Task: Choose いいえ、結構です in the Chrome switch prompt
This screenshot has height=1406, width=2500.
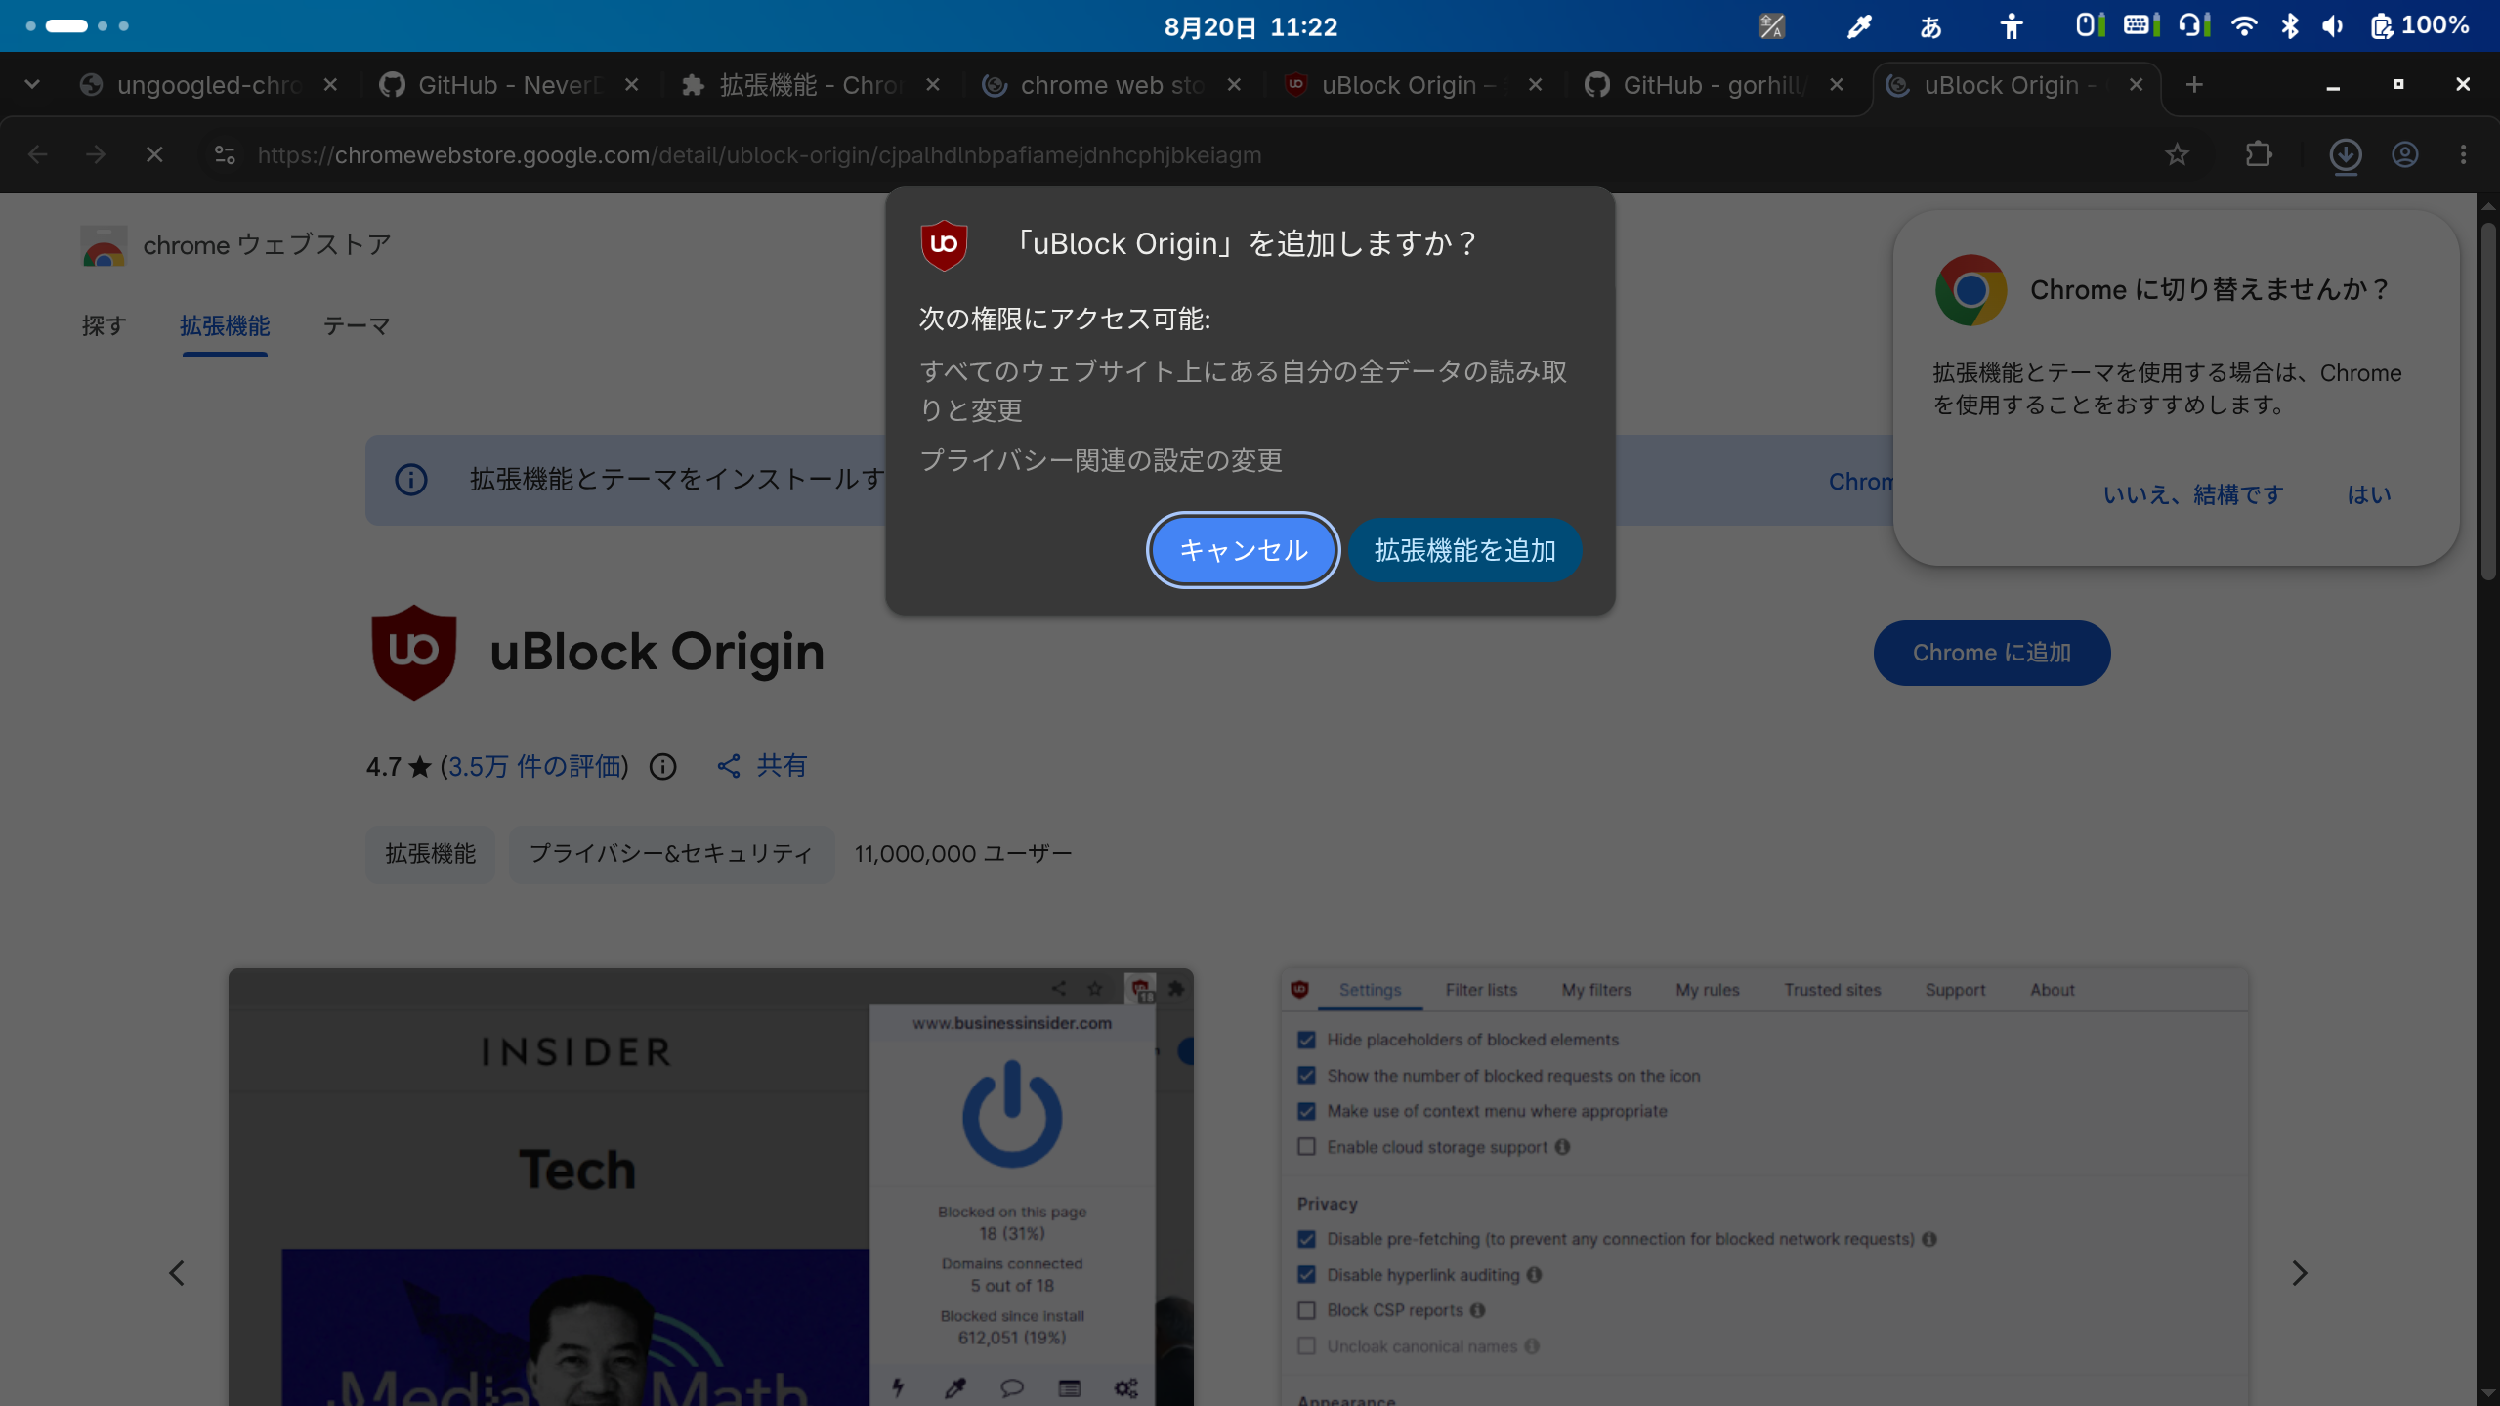Action: coord(2193,494)
